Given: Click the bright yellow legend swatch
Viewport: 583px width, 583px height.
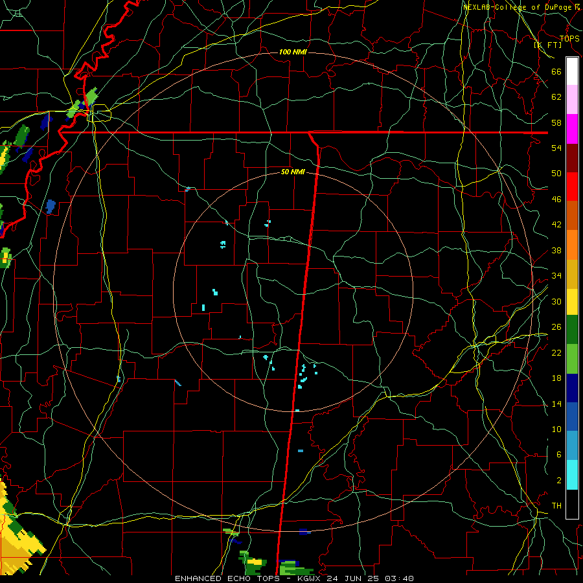Looking at the screenshot, I should pos(572,301).
